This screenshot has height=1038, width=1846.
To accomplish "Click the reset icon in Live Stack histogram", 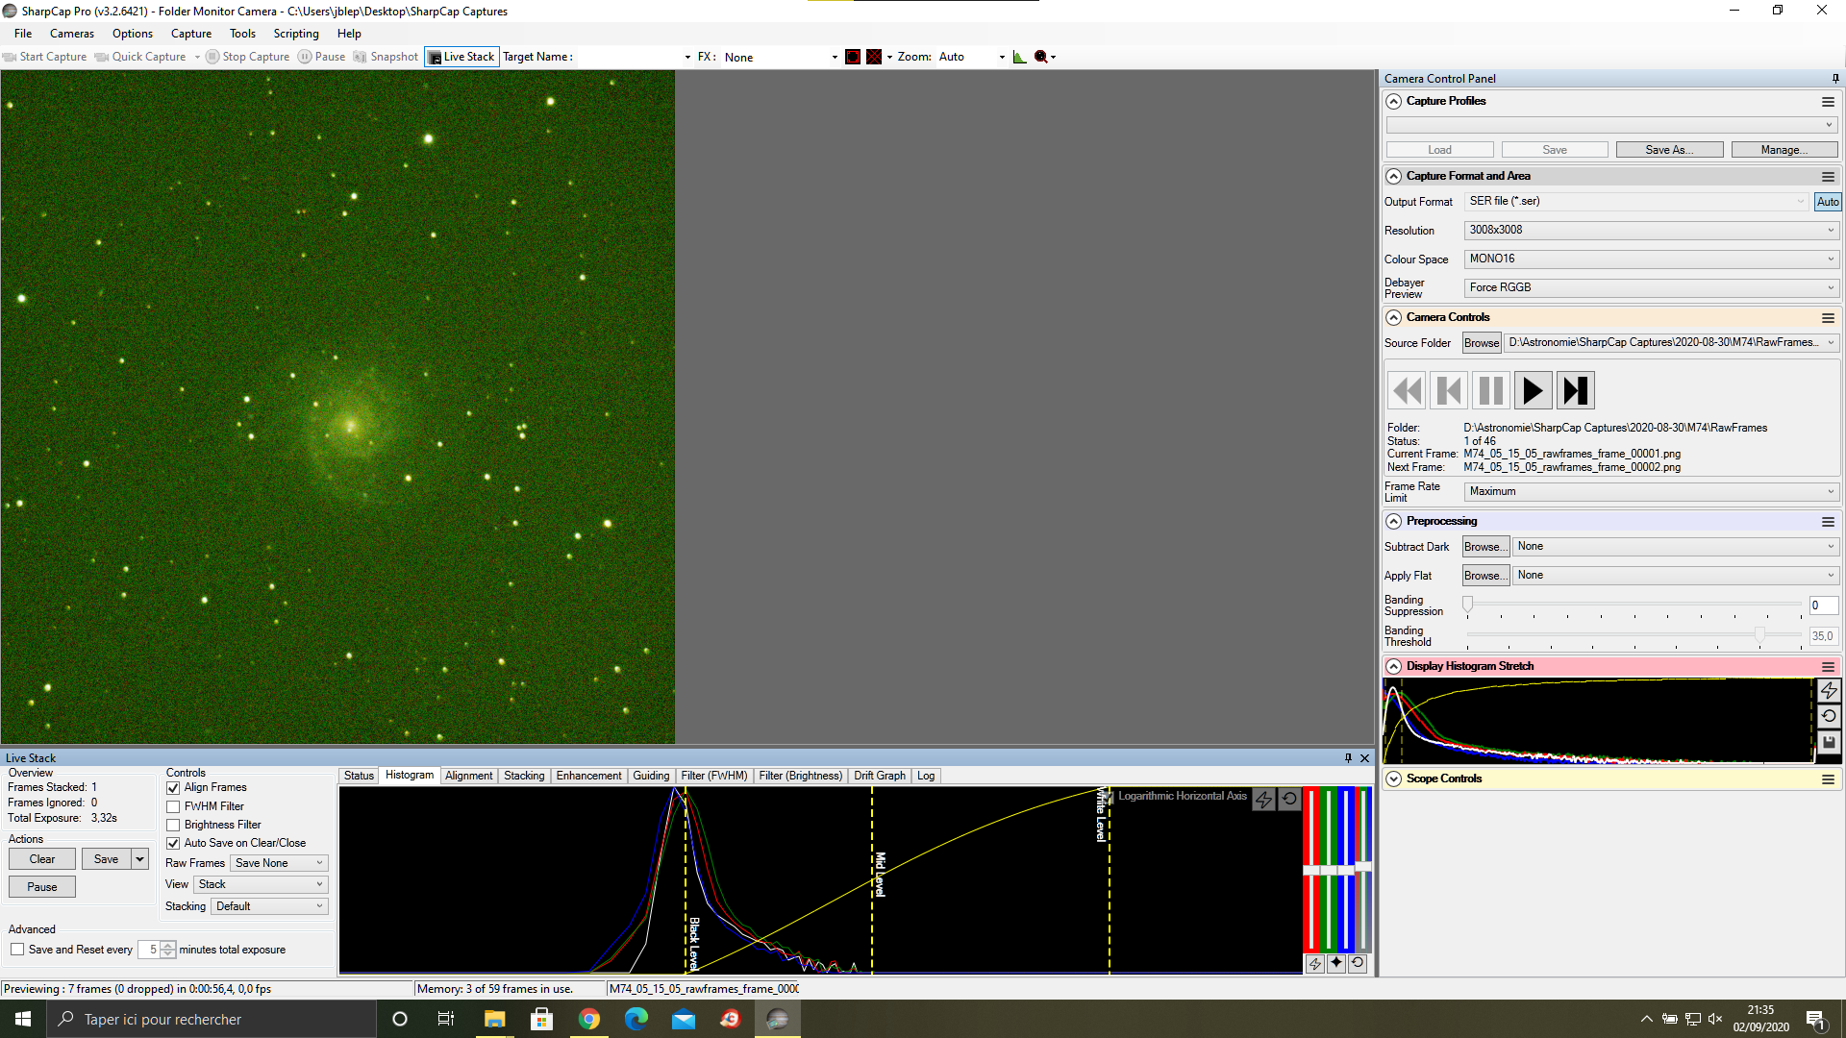I will pyautogui.click(x=1289, y=799).
